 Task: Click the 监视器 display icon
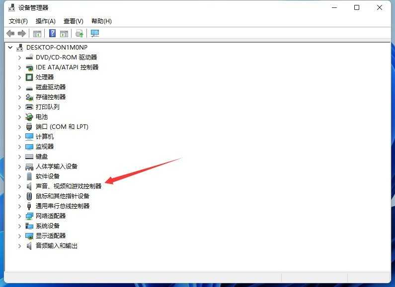point(29,147)
